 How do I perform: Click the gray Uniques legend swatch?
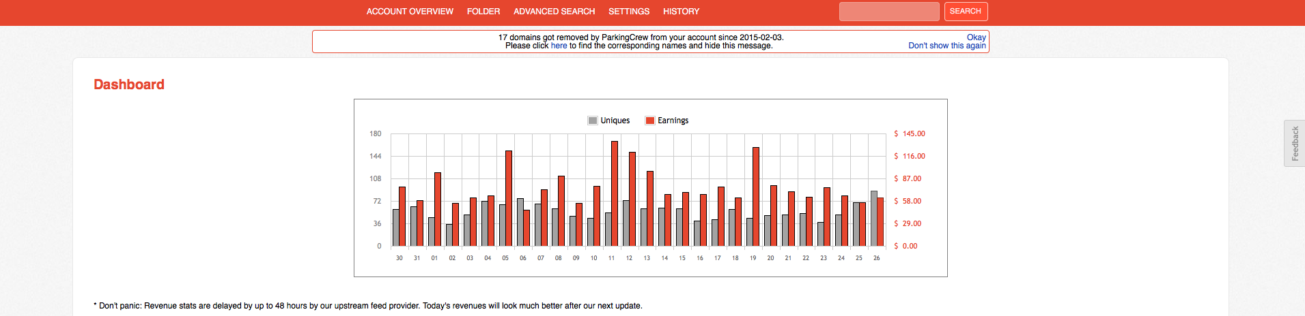[x=592, y=121]
